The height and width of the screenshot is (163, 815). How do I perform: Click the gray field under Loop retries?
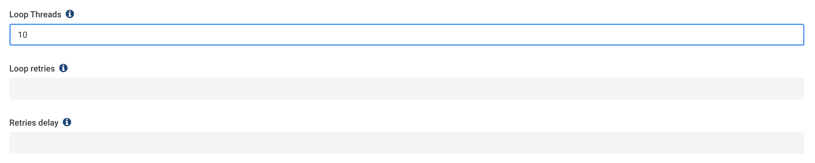407,89
